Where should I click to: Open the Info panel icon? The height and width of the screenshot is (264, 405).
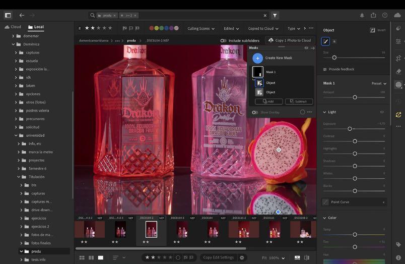coord(398,257)
